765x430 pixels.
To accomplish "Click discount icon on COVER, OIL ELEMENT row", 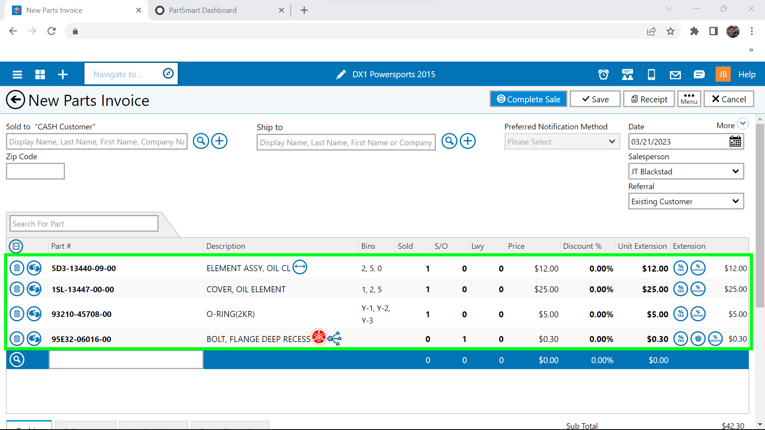I will click(698, 289).
